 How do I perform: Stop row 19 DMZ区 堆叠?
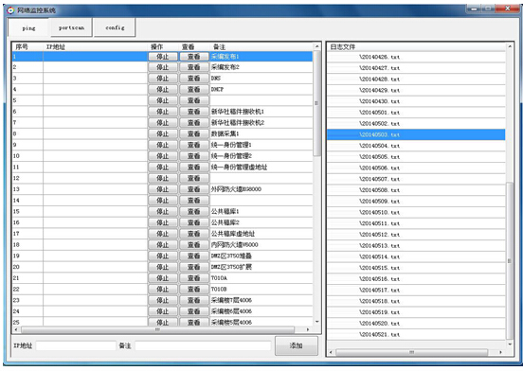point(162,256)
